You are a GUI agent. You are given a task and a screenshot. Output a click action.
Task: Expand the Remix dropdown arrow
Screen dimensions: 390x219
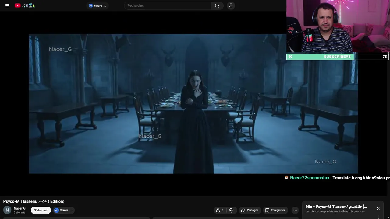pyautogui.click(x=72, y=210)
